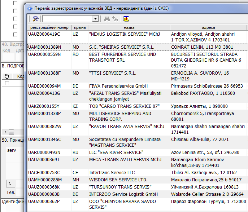Click name 'ТОВ "CARGO TRANS SERVICE 07"'
The width and height of the screenshot is (248, 212).
click(124, 106)
